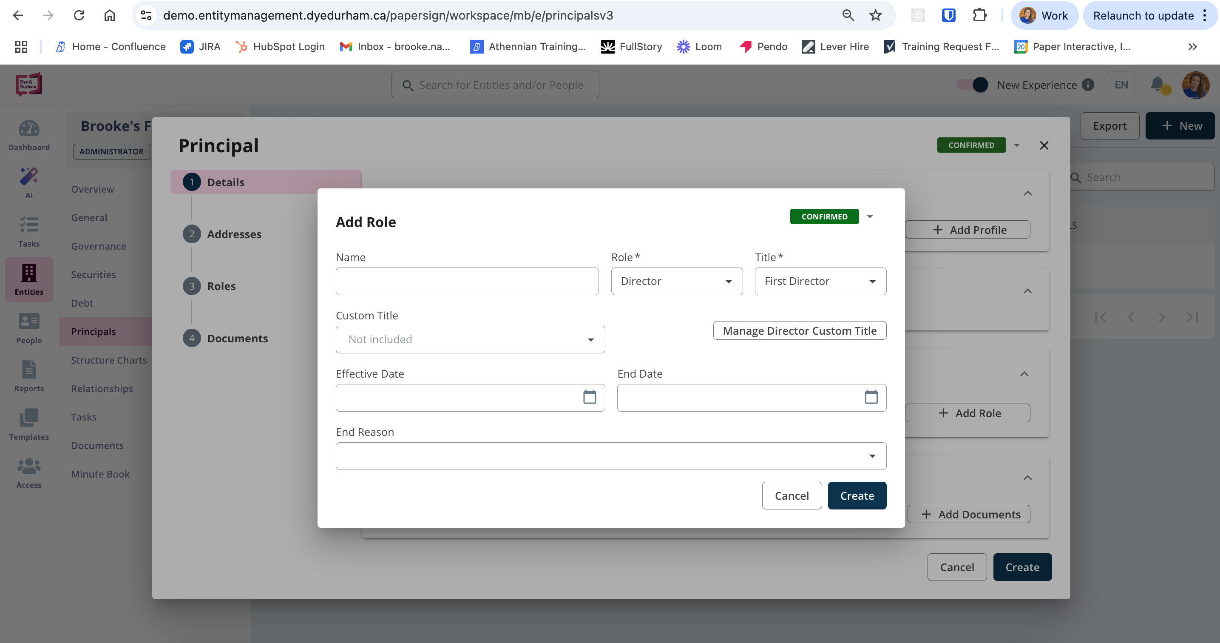Click the Add Role button in Principal dialog
The height and width of the screenshot is (643, 1220).
(x=967, y=413)
